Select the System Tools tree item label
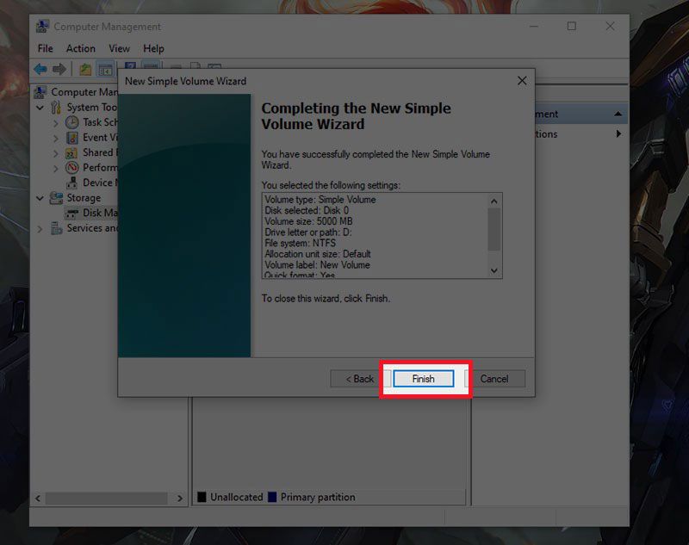689x545 pixels. [x=91, y=107]
